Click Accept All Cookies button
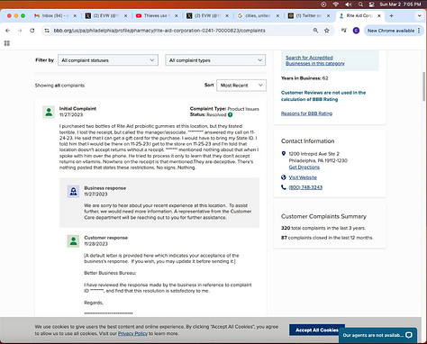 coord(317,330)
